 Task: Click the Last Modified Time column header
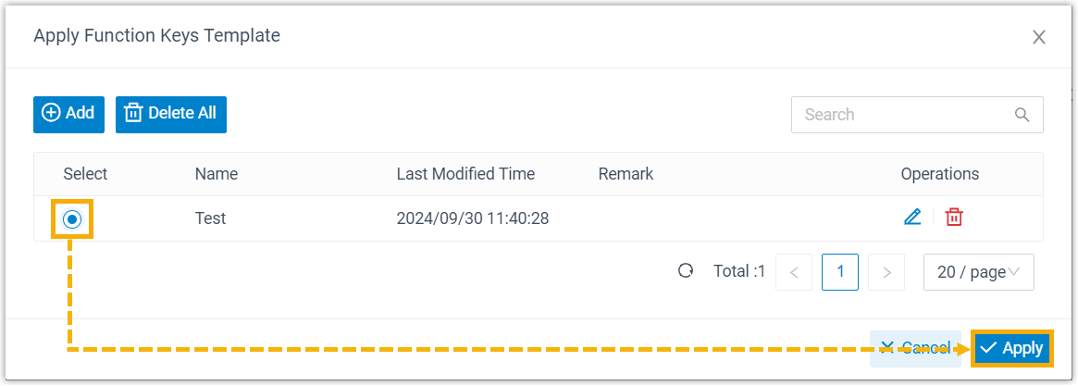pyautogui.click(x=465, y=174)
